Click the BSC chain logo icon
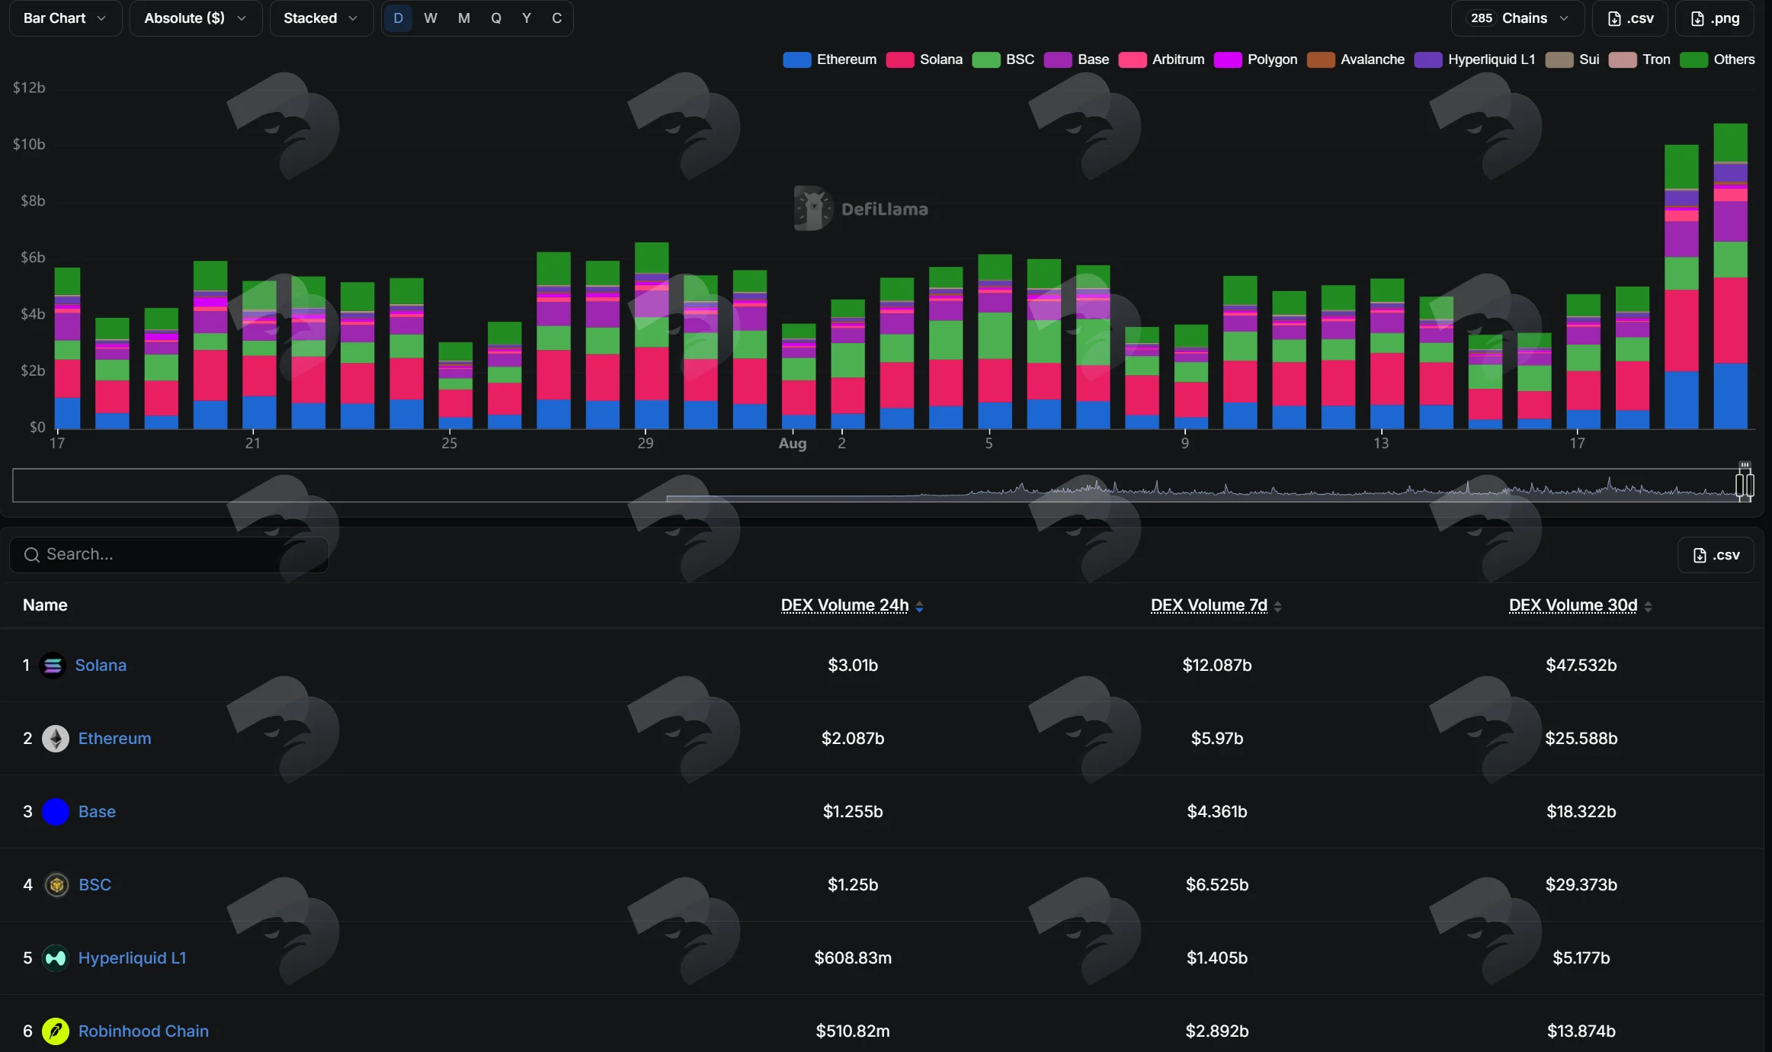 coord(56,885)
